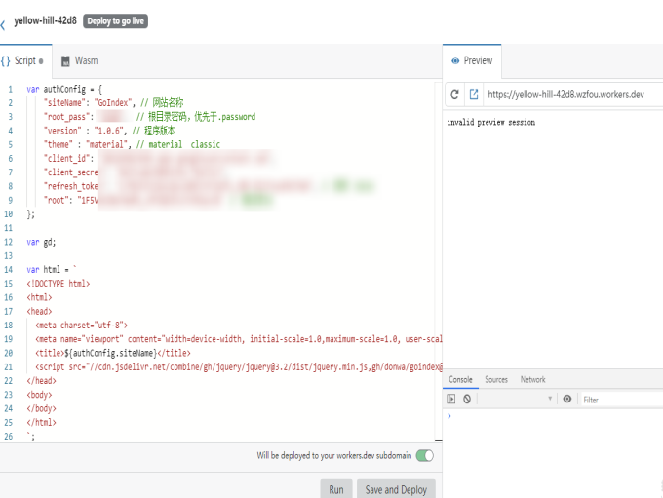Viewport: 663px width, 498px height.
Task: Click the "invalid preview session" message
Action: [490, 122]
